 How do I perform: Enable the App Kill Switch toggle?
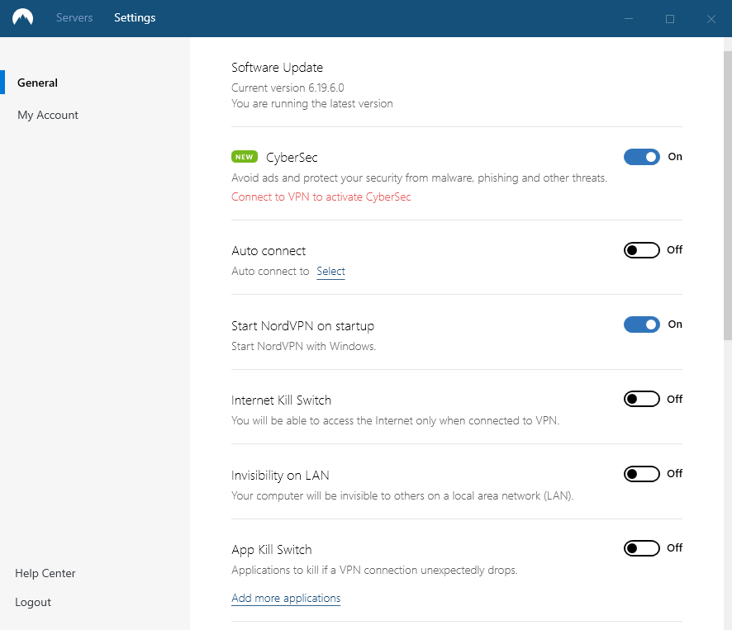click(641, 548)
